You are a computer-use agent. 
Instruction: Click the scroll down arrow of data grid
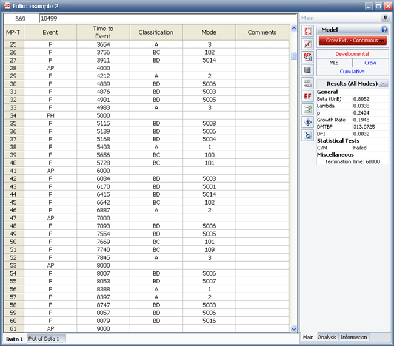pyautogui.click(x=294, y=328)
